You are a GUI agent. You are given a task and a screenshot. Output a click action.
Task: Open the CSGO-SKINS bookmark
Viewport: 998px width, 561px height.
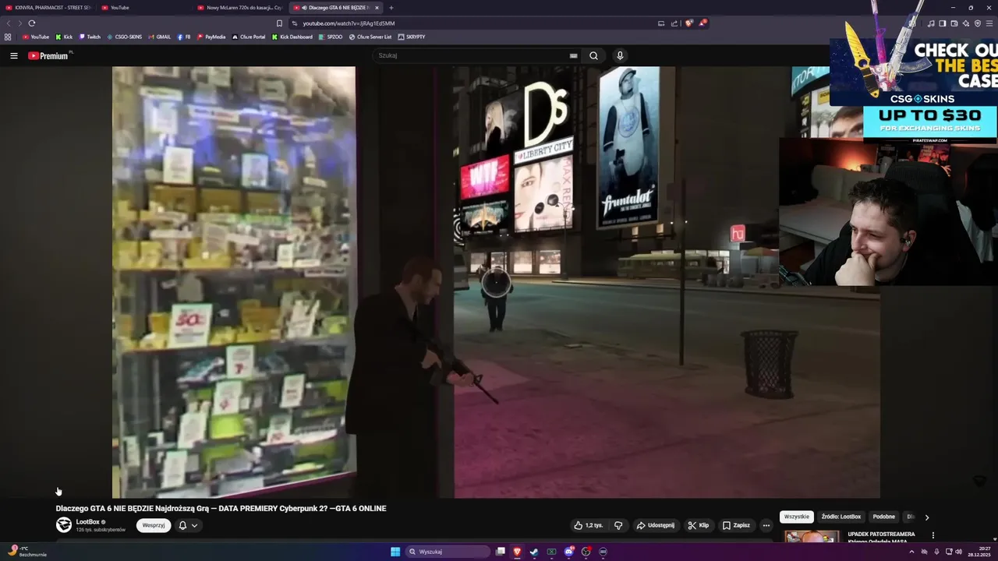(x=124, y=37)
